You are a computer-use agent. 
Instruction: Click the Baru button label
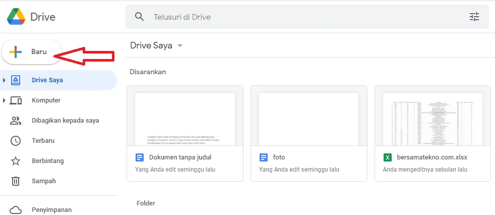point(39,52)
